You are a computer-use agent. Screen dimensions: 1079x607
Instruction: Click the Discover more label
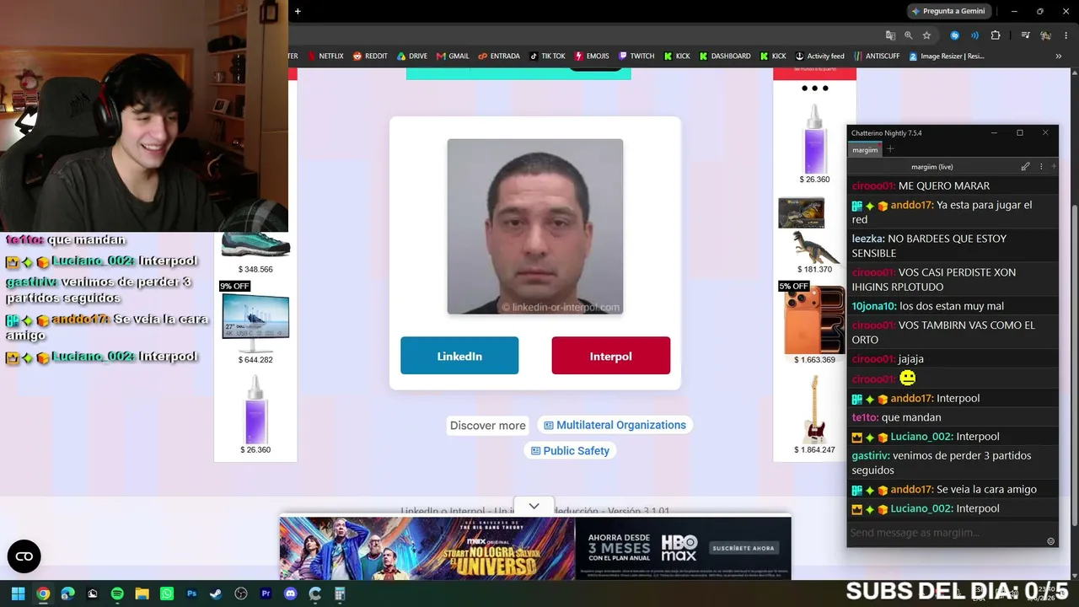(487, 426)
